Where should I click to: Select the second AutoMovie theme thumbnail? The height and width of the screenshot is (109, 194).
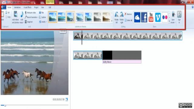[62, 17]
